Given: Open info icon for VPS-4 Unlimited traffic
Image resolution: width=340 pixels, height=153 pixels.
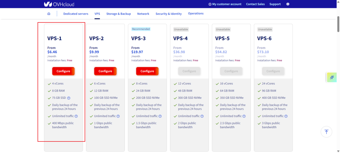Looking at the screenshot, I should coord(202,116).
